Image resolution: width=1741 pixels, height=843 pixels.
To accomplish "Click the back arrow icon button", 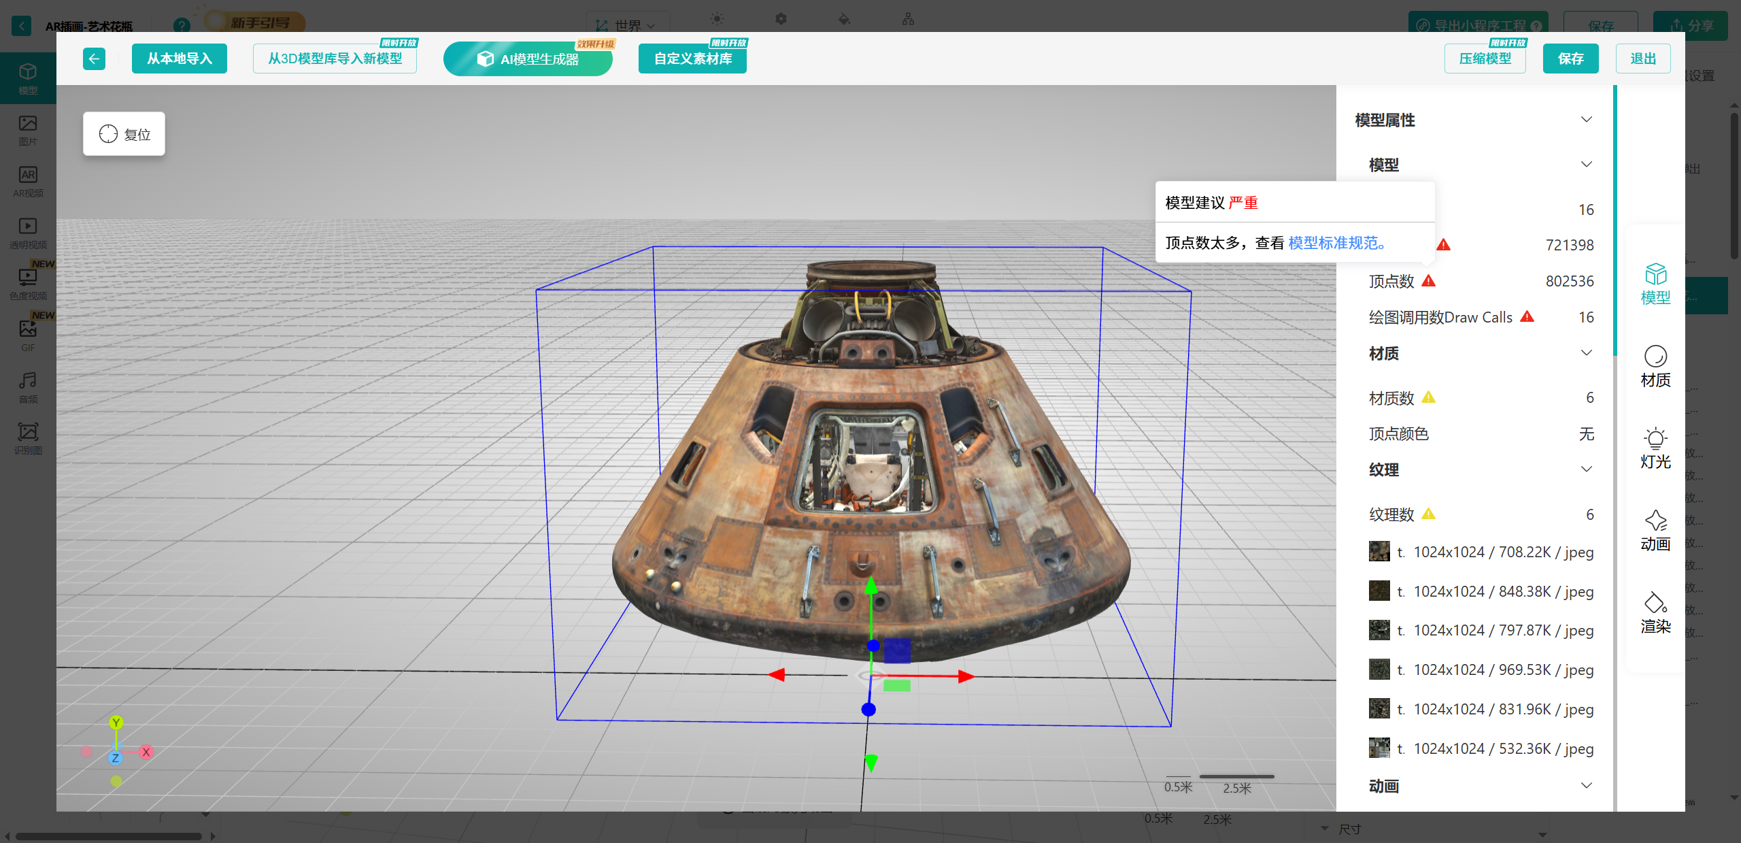I will coord(94,59).
